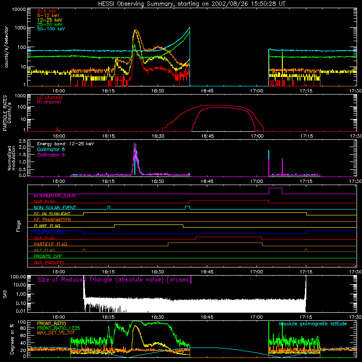Click the raised ATTENUATOR_STATE pulse segment
This screenshot has height=362, width=362.
pos(276,188)
